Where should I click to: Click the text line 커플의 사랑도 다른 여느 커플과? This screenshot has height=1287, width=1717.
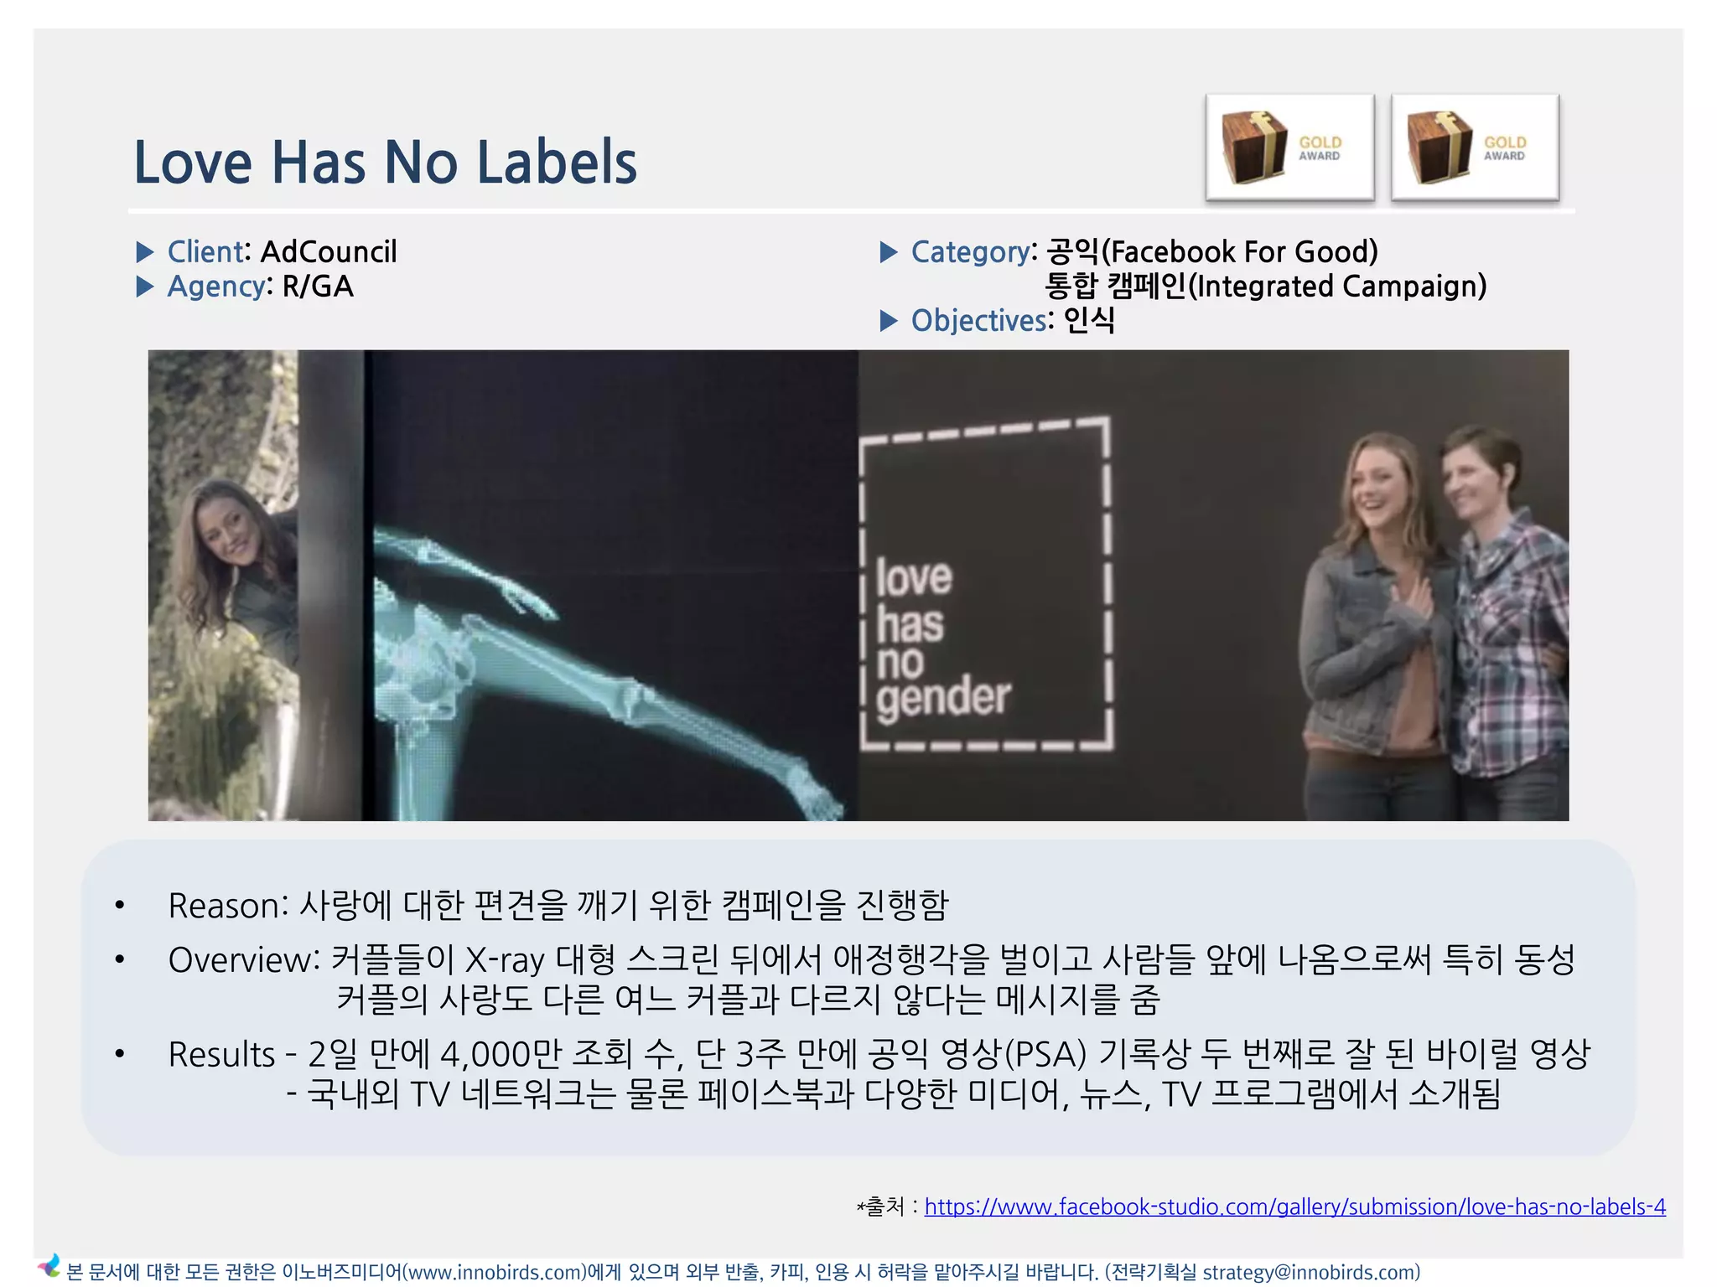coord(749,999)
